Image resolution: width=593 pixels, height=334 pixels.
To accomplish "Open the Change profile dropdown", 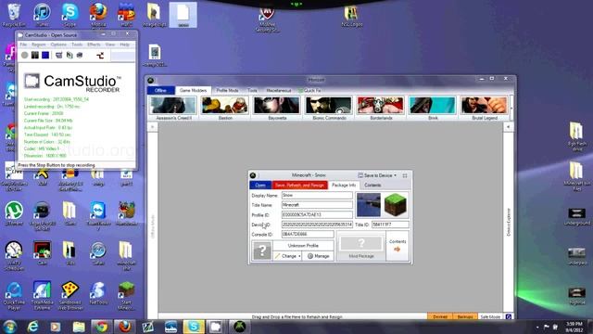I will click(287, 256).
